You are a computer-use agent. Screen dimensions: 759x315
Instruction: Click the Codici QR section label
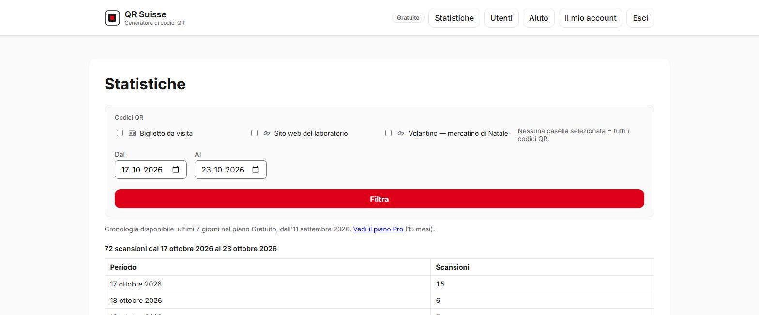(129, 117)
